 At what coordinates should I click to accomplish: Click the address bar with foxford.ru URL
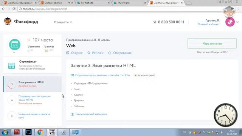120,9
